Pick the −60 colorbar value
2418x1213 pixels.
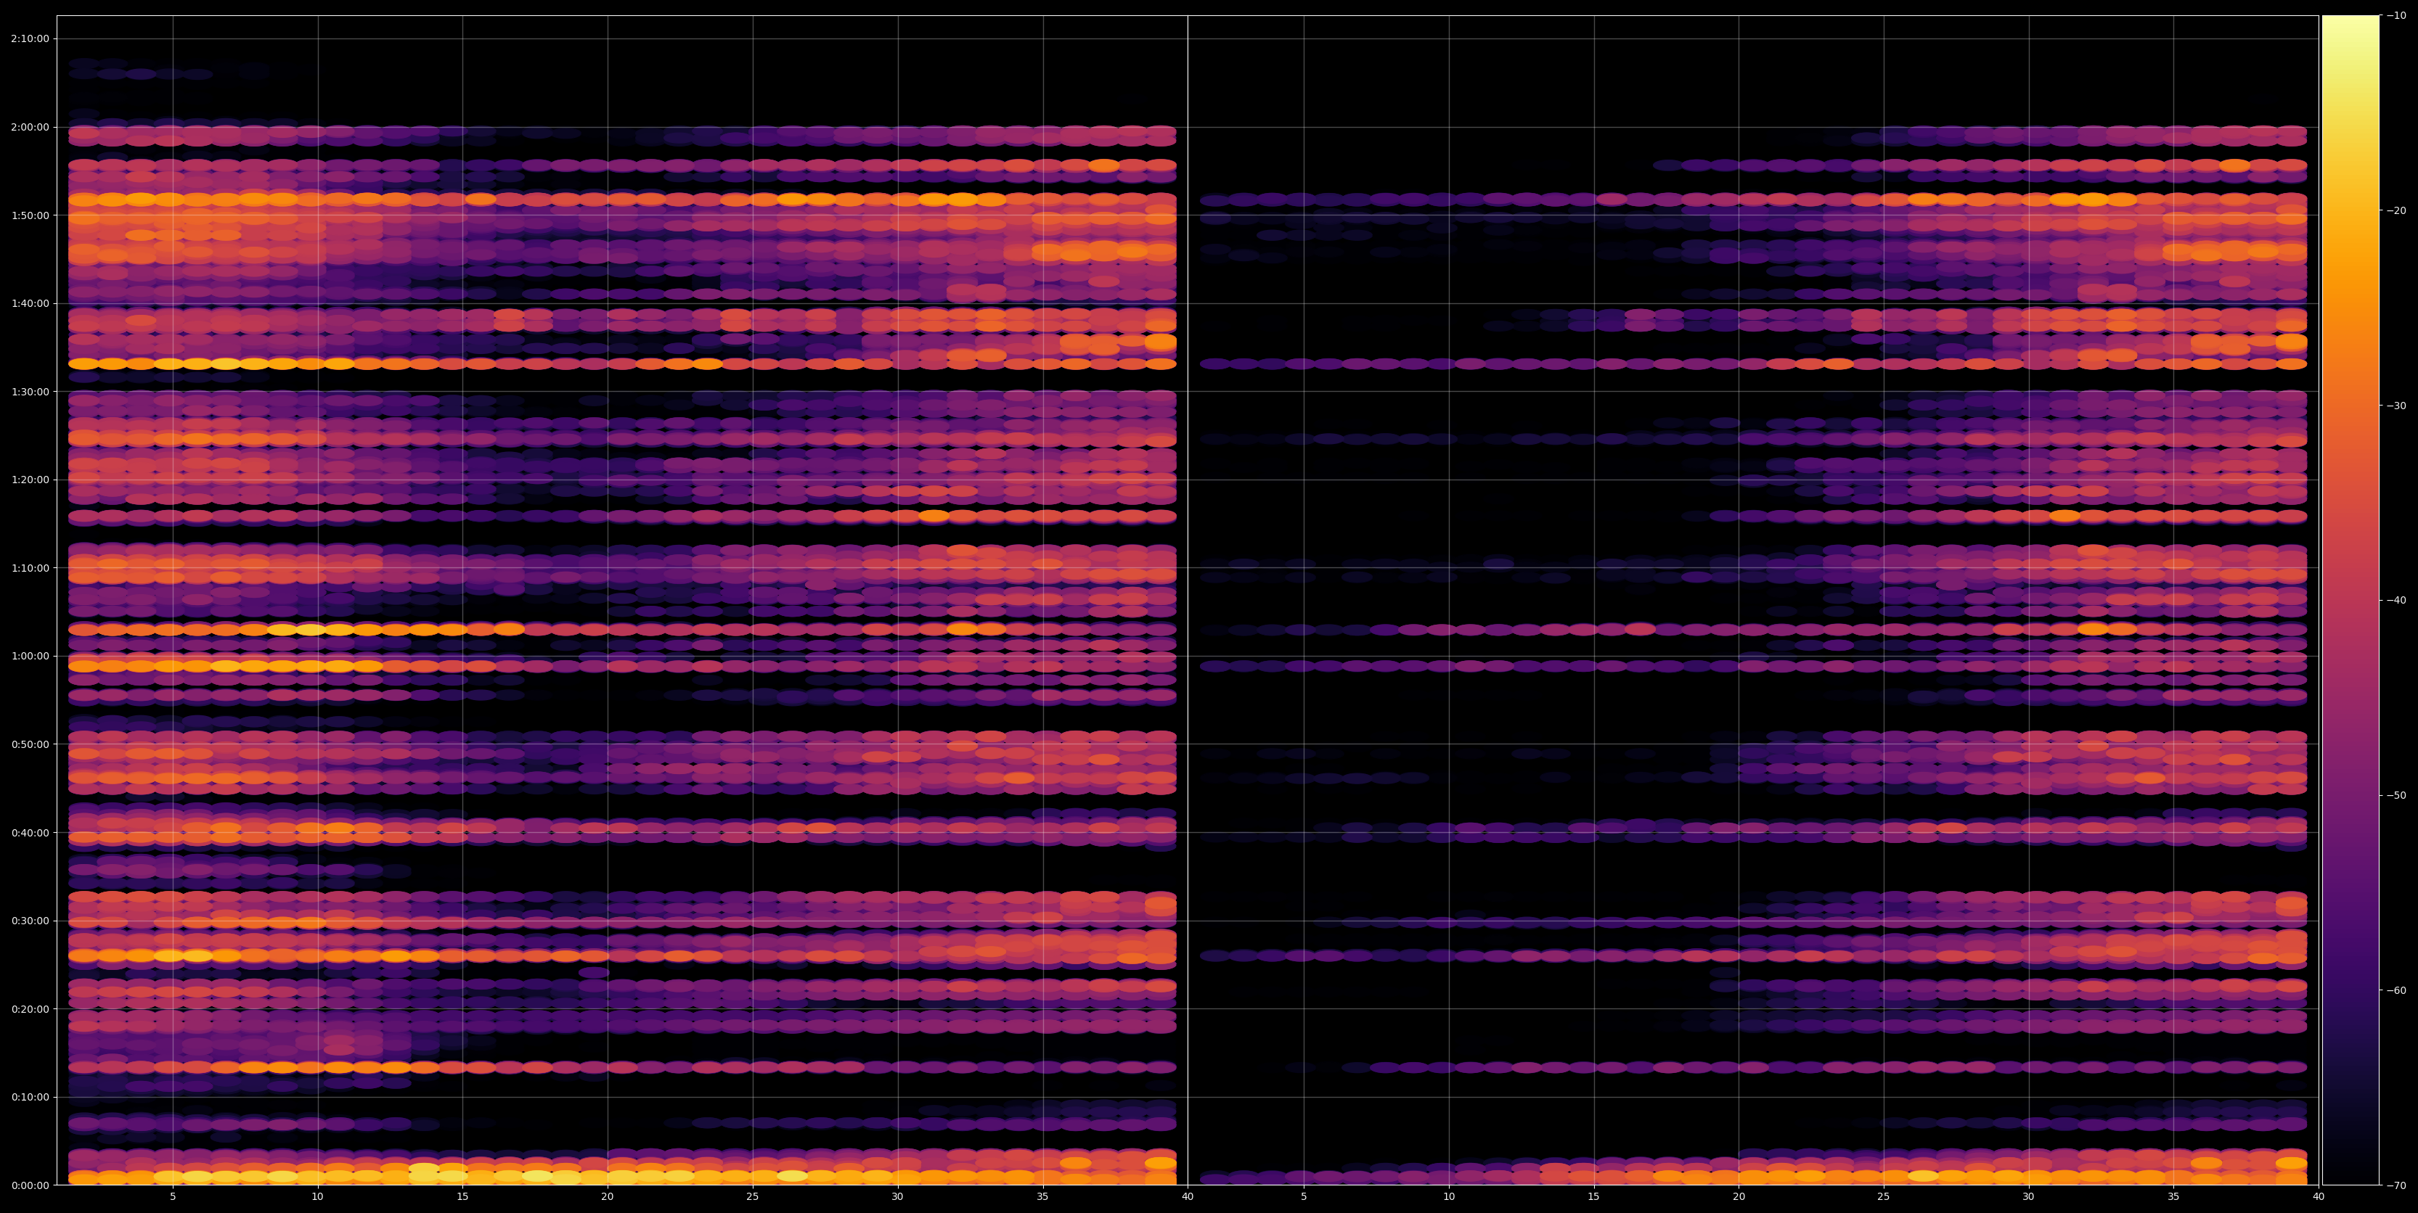click(x=2396, y=990)
